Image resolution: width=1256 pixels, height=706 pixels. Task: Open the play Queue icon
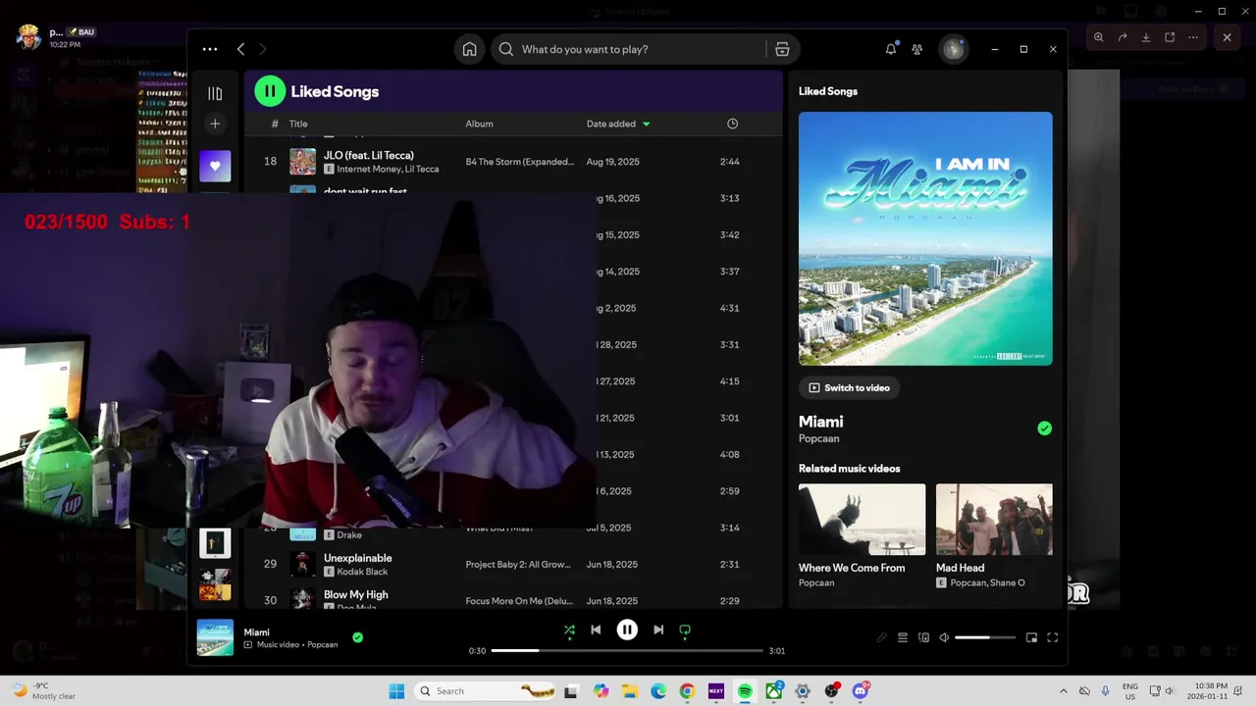tap(903, 637)
